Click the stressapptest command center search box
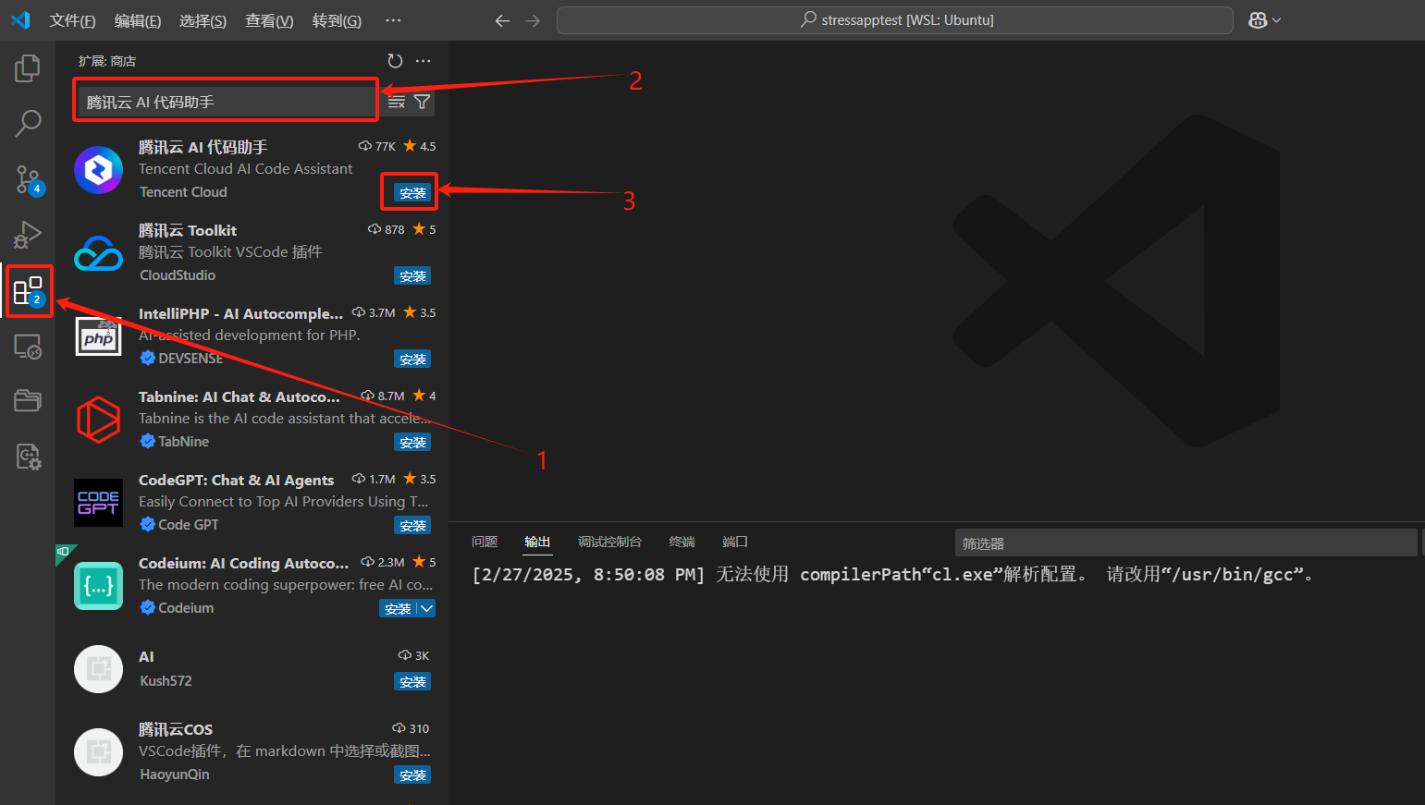The image size is (1425, 805). point(895,20)
